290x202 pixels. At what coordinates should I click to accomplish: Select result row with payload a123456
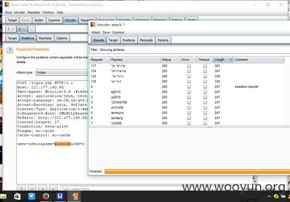187,108
